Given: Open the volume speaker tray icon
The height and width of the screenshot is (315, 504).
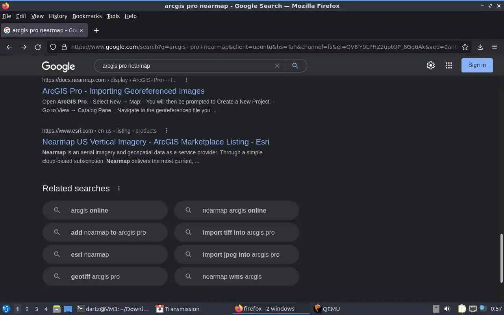Looking at the screenshot, I should pyautogui.click(x=447, y=309).
